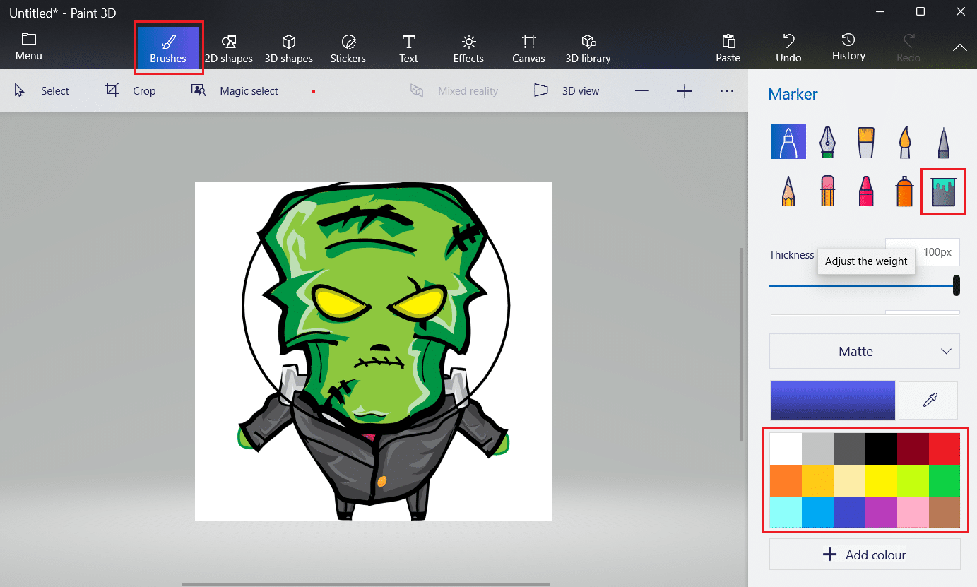Pick the light grey colour swatch
Screen dimensions: 977x587
pyautogui.click(x=817, y=449)
